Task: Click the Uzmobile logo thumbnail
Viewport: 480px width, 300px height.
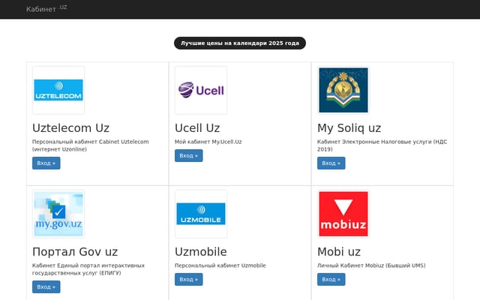Action: point(201,214)
